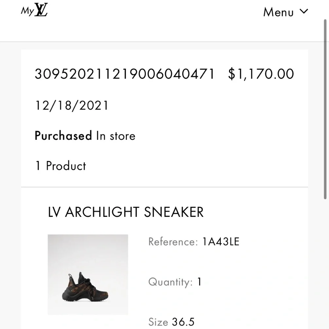Click the My text beside the logo
Viewport: 329px width, 329px height.
point(27,11)
